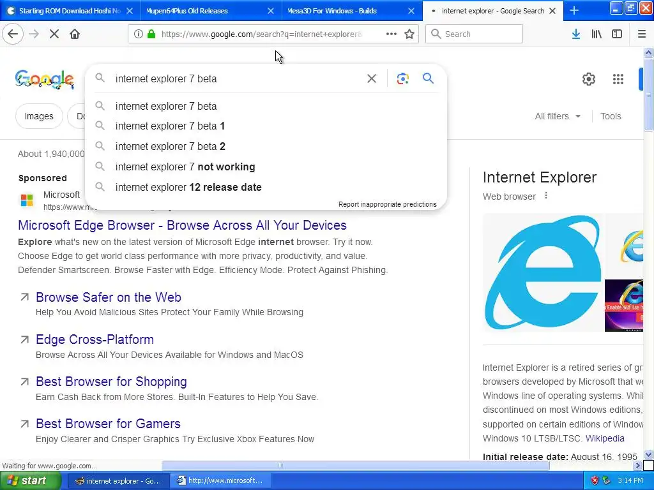This screenshot has width=654, height=490.
Task: Click into the Google search query text
Action: coord(166,78)
